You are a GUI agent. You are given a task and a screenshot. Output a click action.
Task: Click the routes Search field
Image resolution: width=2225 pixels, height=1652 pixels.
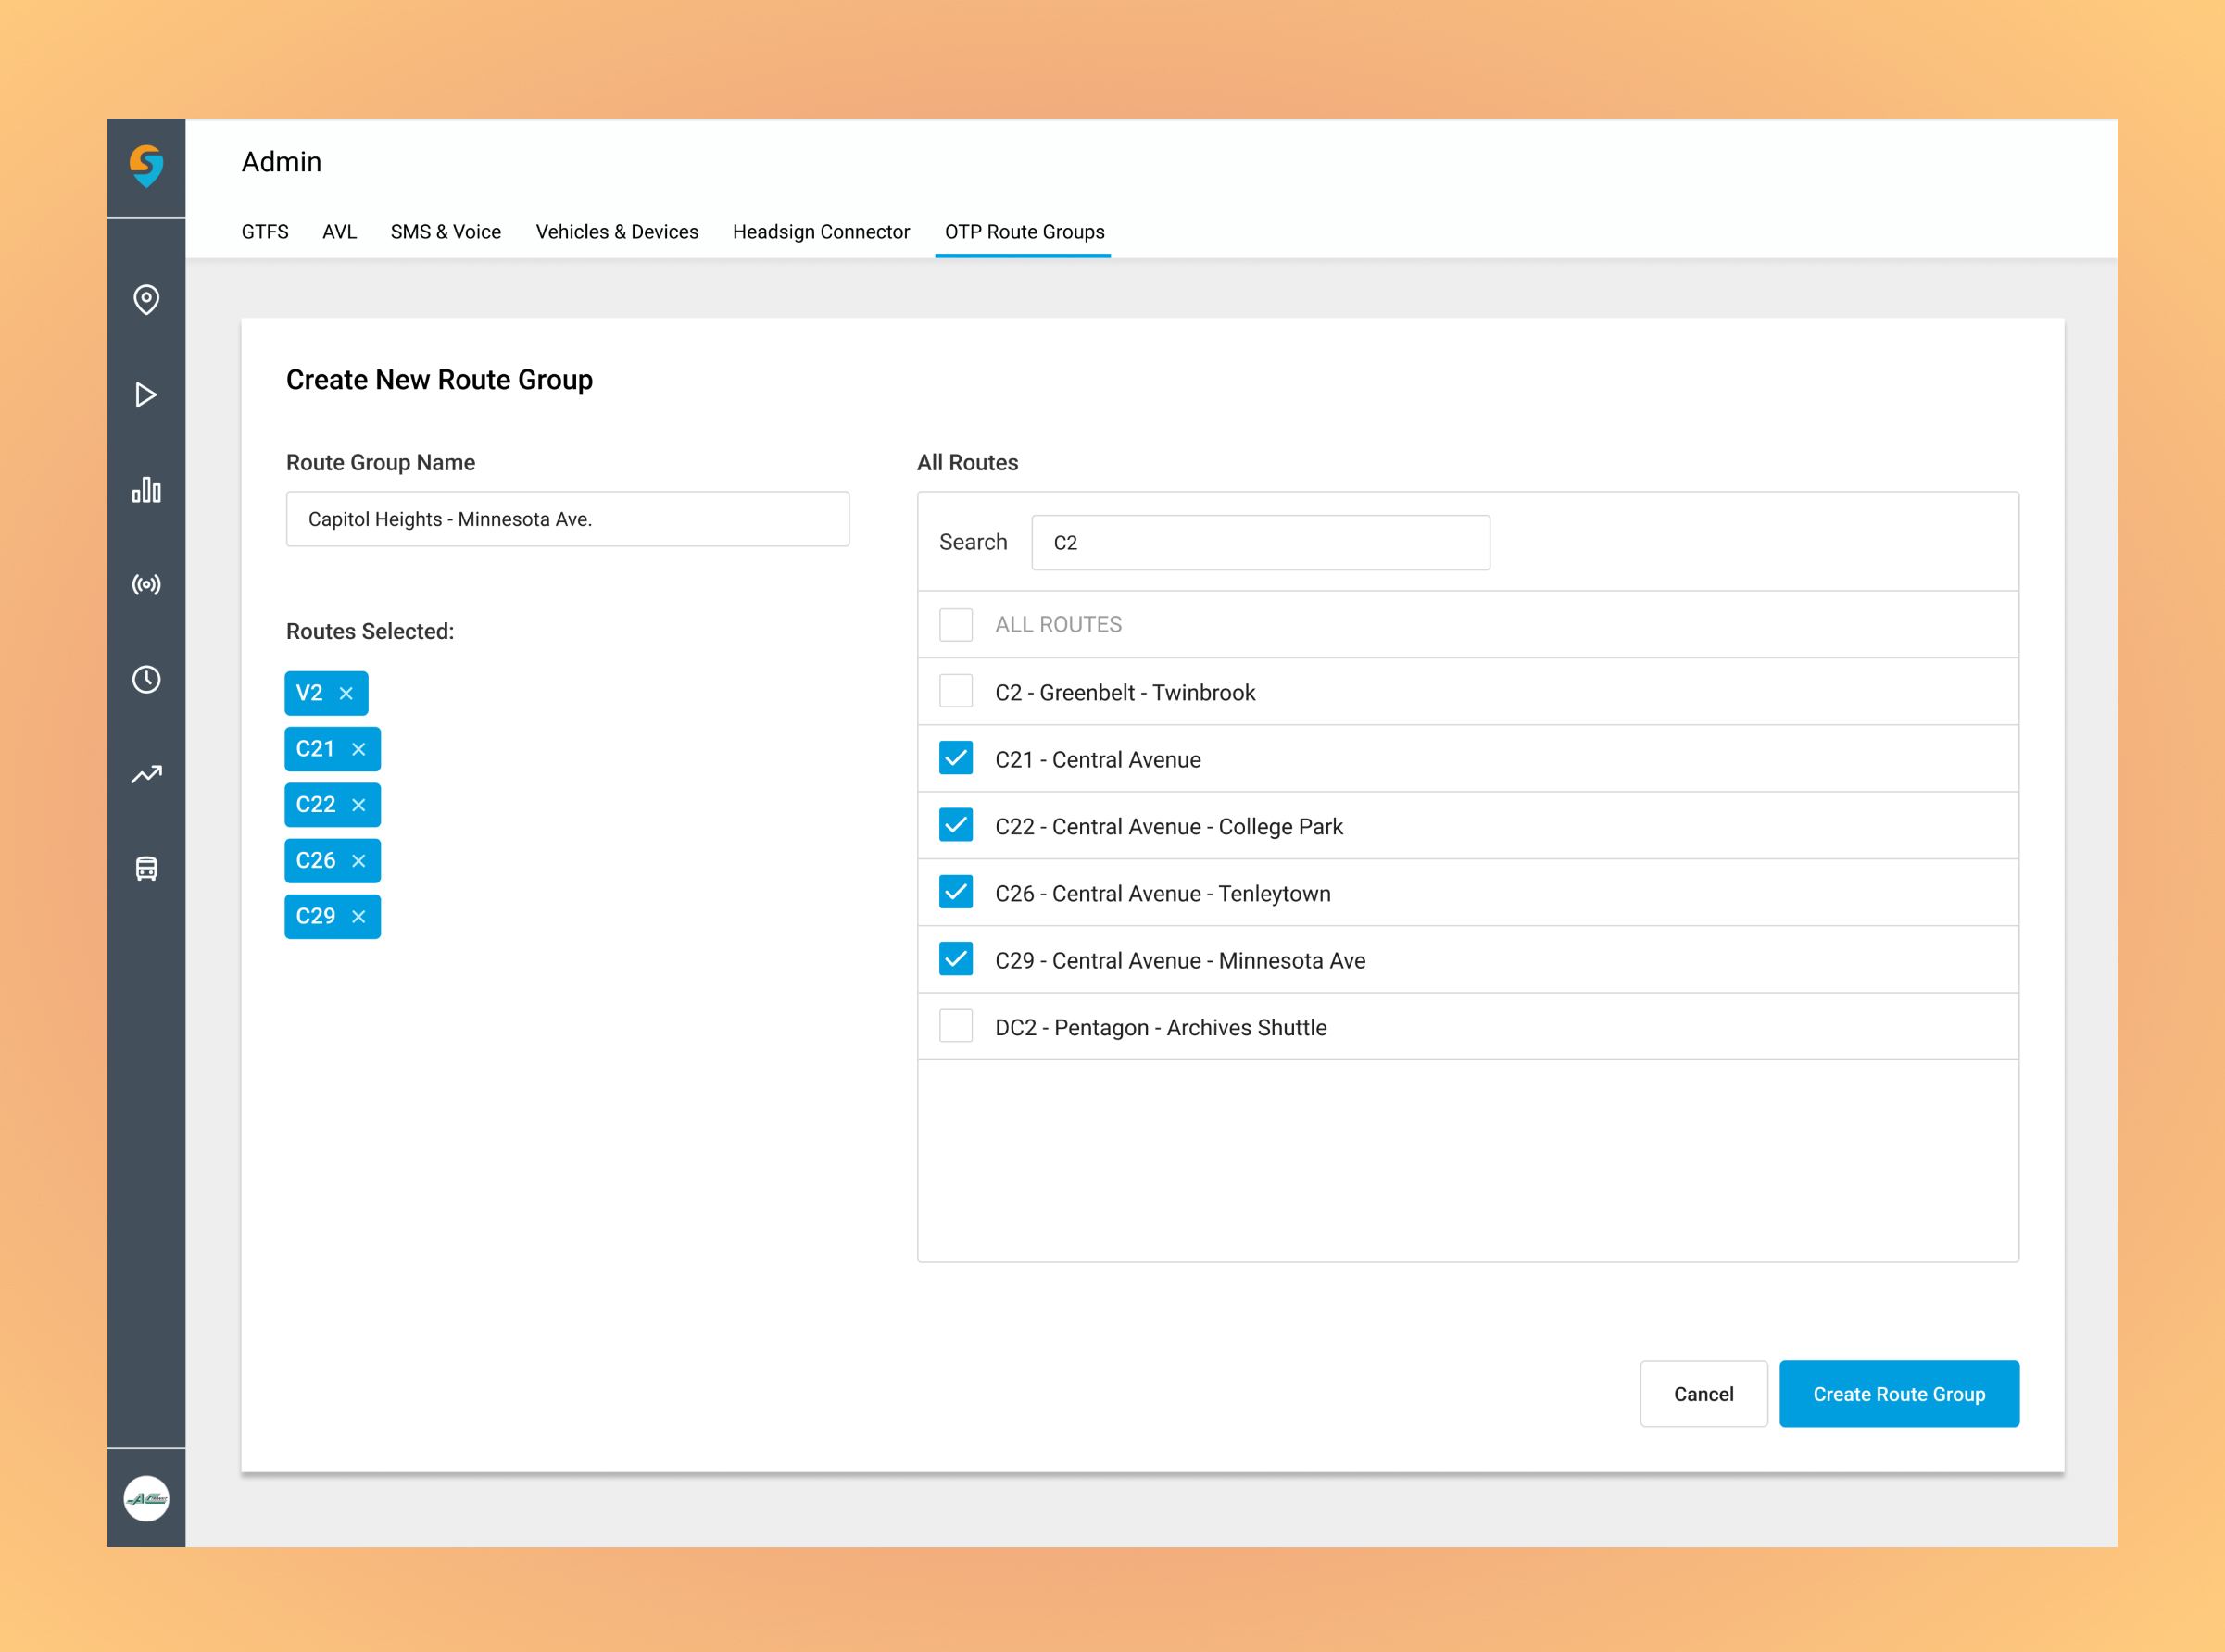1260,543
